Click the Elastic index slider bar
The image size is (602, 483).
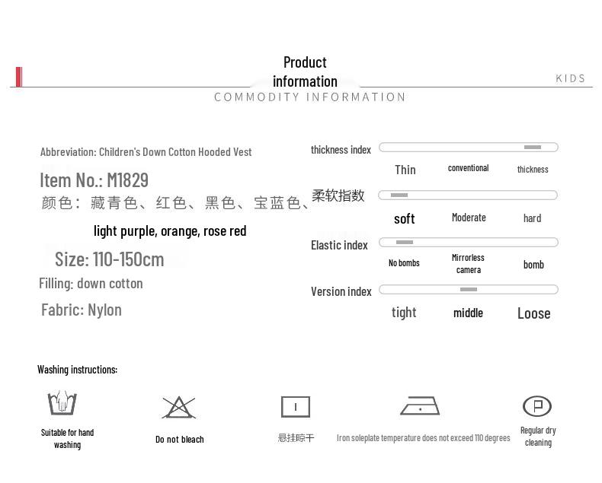[x=468, y=243]
